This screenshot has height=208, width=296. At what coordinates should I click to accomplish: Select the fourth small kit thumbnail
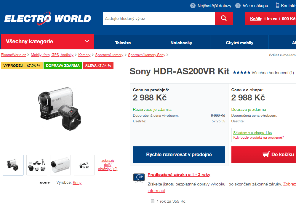[x=84, y=165]
